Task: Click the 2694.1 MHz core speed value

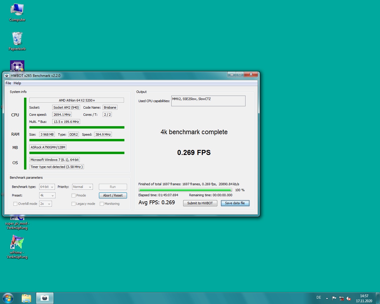Action: click(62, 115)
